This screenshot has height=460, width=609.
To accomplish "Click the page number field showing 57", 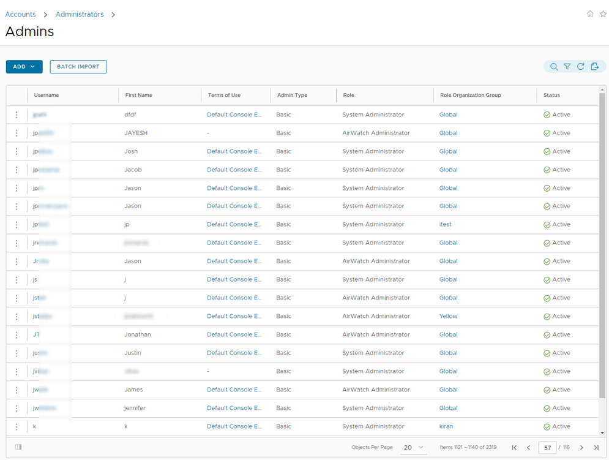I will (547, 448).
